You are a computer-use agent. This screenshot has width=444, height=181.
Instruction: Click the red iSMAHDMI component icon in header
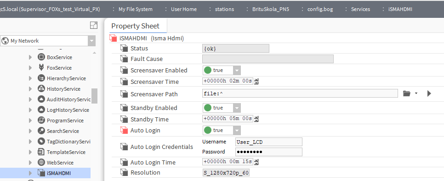(x=113, y=38)
